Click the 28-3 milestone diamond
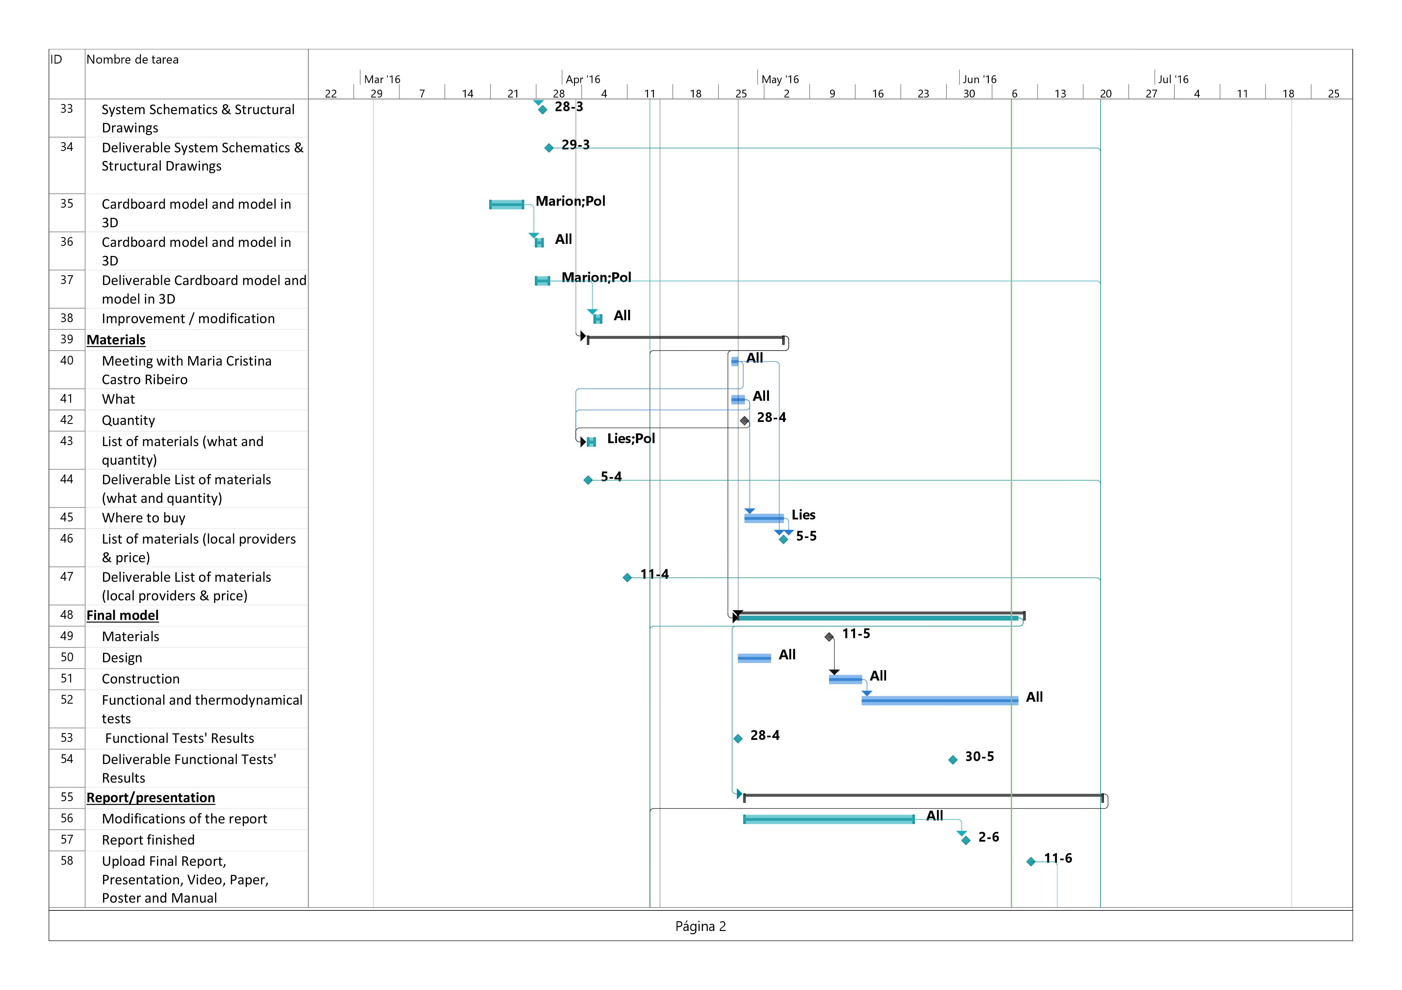Screen dimensions: 1402x990 542,110
